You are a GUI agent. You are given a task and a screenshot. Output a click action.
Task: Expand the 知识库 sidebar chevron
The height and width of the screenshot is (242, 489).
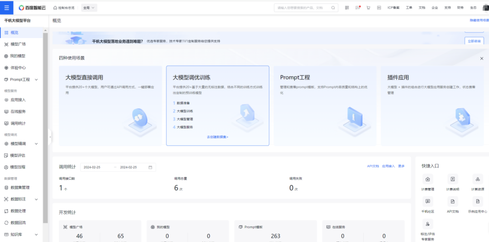tap(36, 234)
